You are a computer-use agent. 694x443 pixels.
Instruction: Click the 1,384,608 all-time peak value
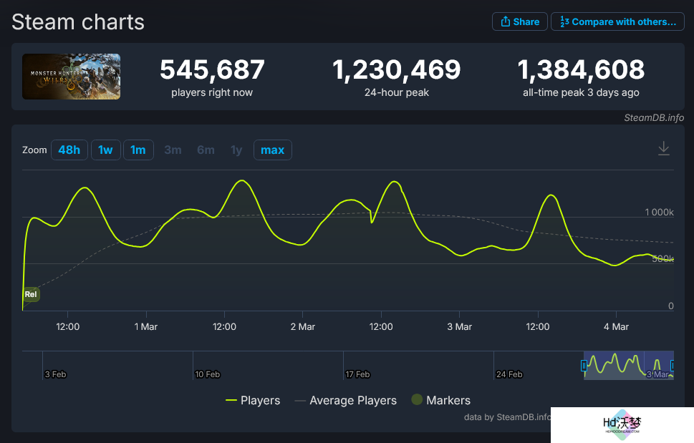581,70
